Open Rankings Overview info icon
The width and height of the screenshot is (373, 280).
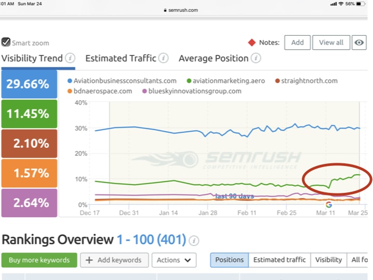[194, 241]
